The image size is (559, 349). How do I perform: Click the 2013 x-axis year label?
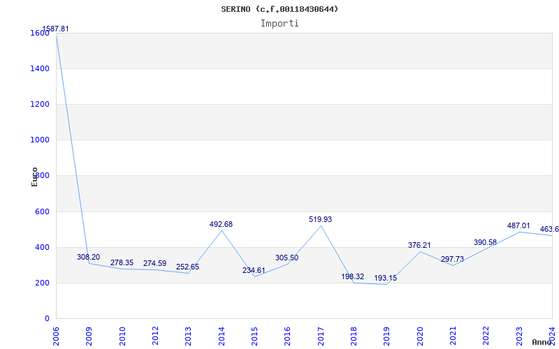(188, 335)
